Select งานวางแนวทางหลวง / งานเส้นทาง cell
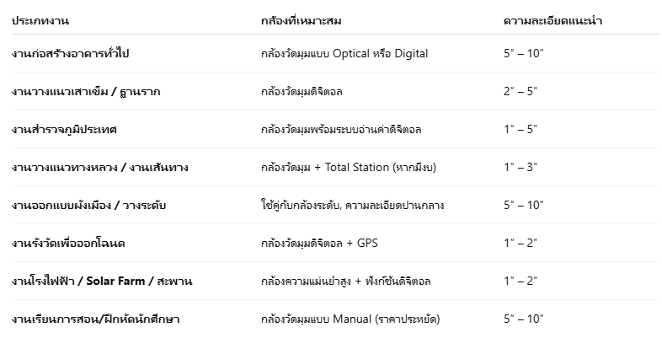This screenshot has width=662, height=338. [100, 167]
